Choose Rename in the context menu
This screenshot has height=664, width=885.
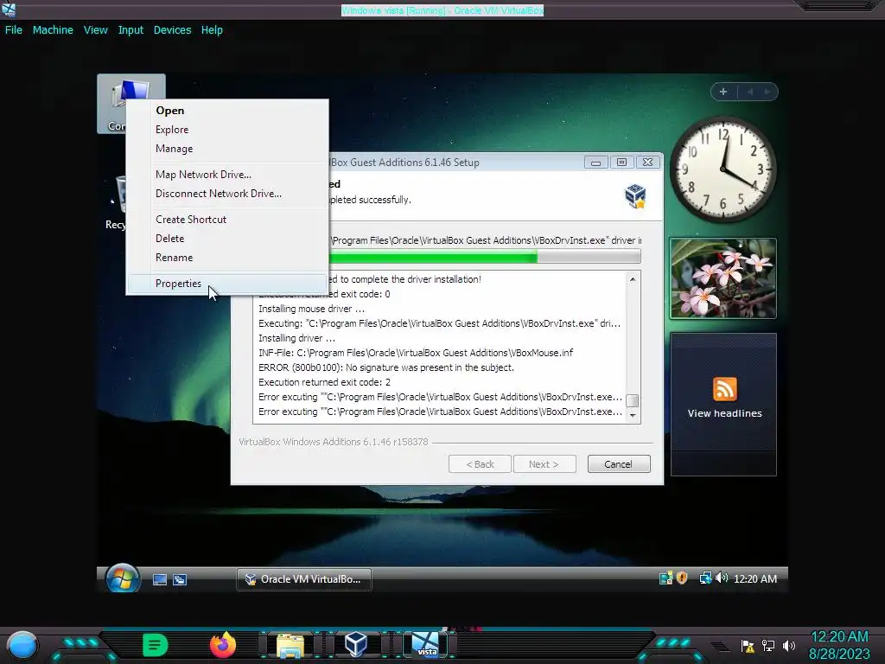tap(227, 258)
